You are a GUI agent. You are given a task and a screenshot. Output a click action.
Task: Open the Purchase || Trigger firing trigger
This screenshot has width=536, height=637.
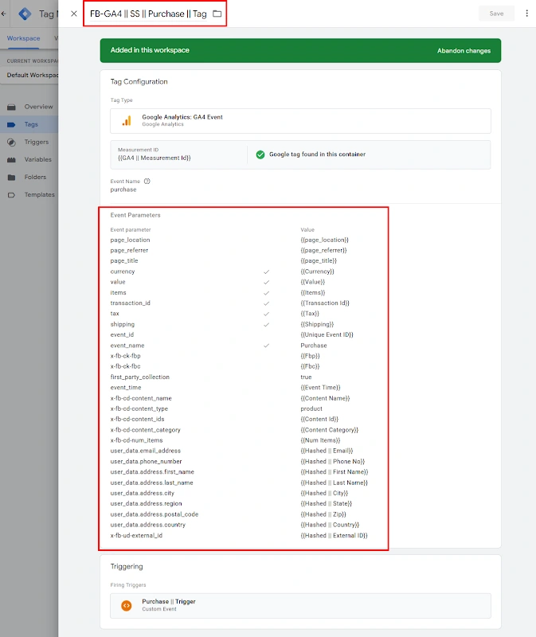click(x=300, y=606)
